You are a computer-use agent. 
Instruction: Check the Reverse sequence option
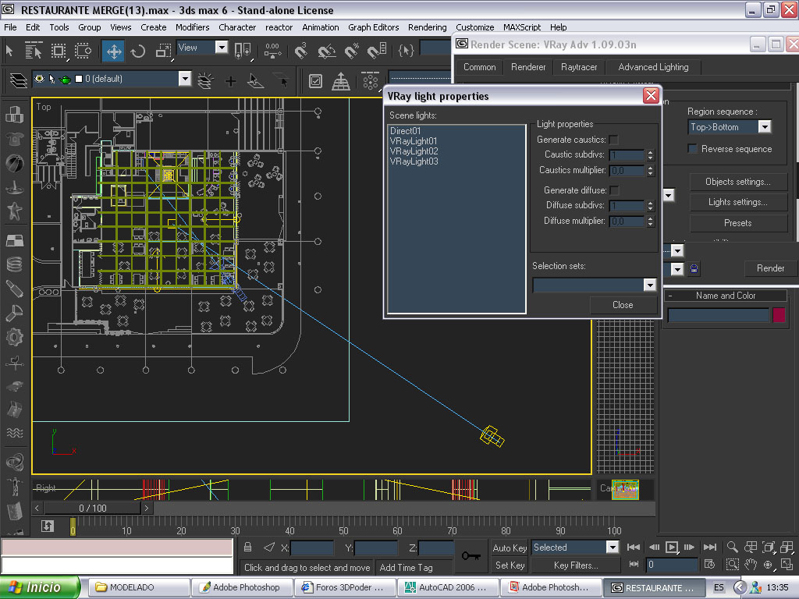693,149
